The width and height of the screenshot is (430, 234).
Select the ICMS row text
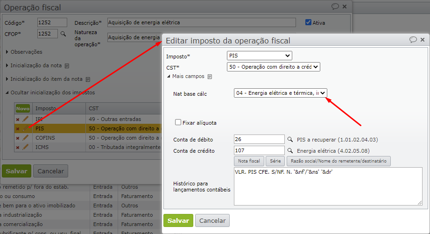(42, 147)
